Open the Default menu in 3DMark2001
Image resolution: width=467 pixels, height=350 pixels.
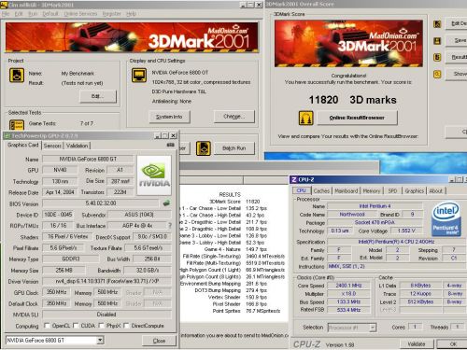tap(50, 14)
